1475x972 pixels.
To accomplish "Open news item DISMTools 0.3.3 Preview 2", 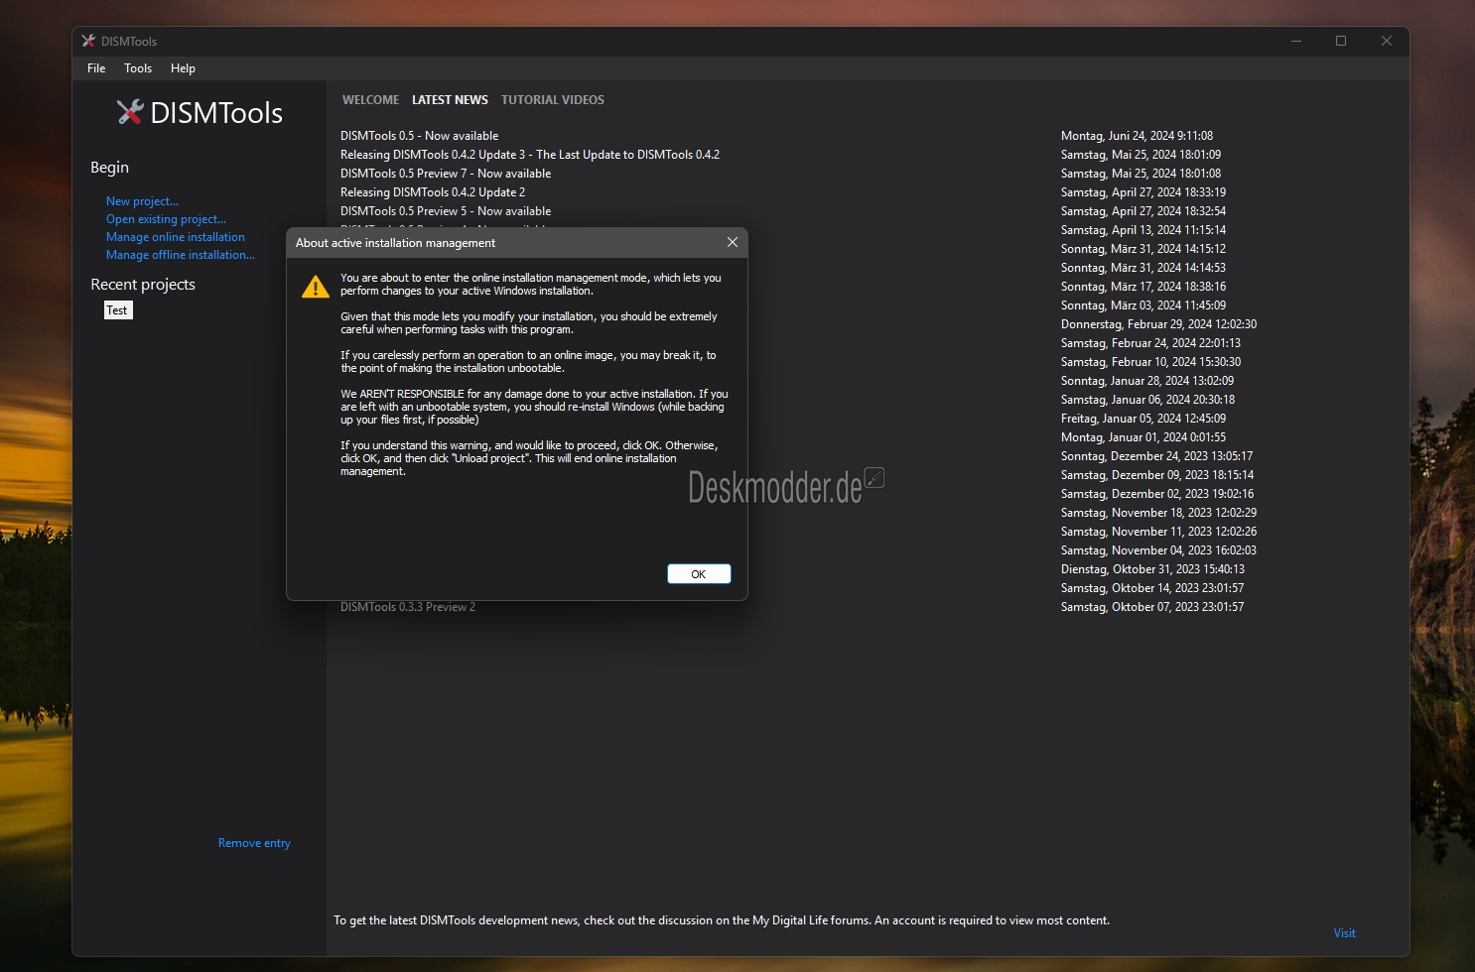I will (x=408, y=607).
